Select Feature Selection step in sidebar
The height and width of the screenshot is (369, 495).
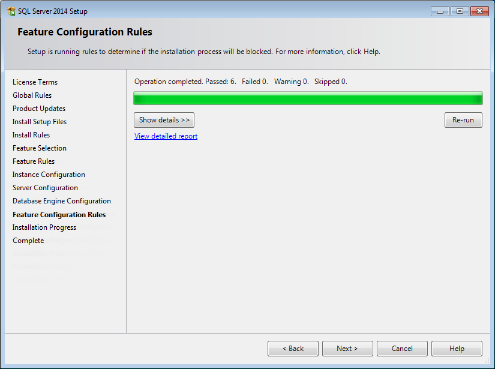pos(40,148)
